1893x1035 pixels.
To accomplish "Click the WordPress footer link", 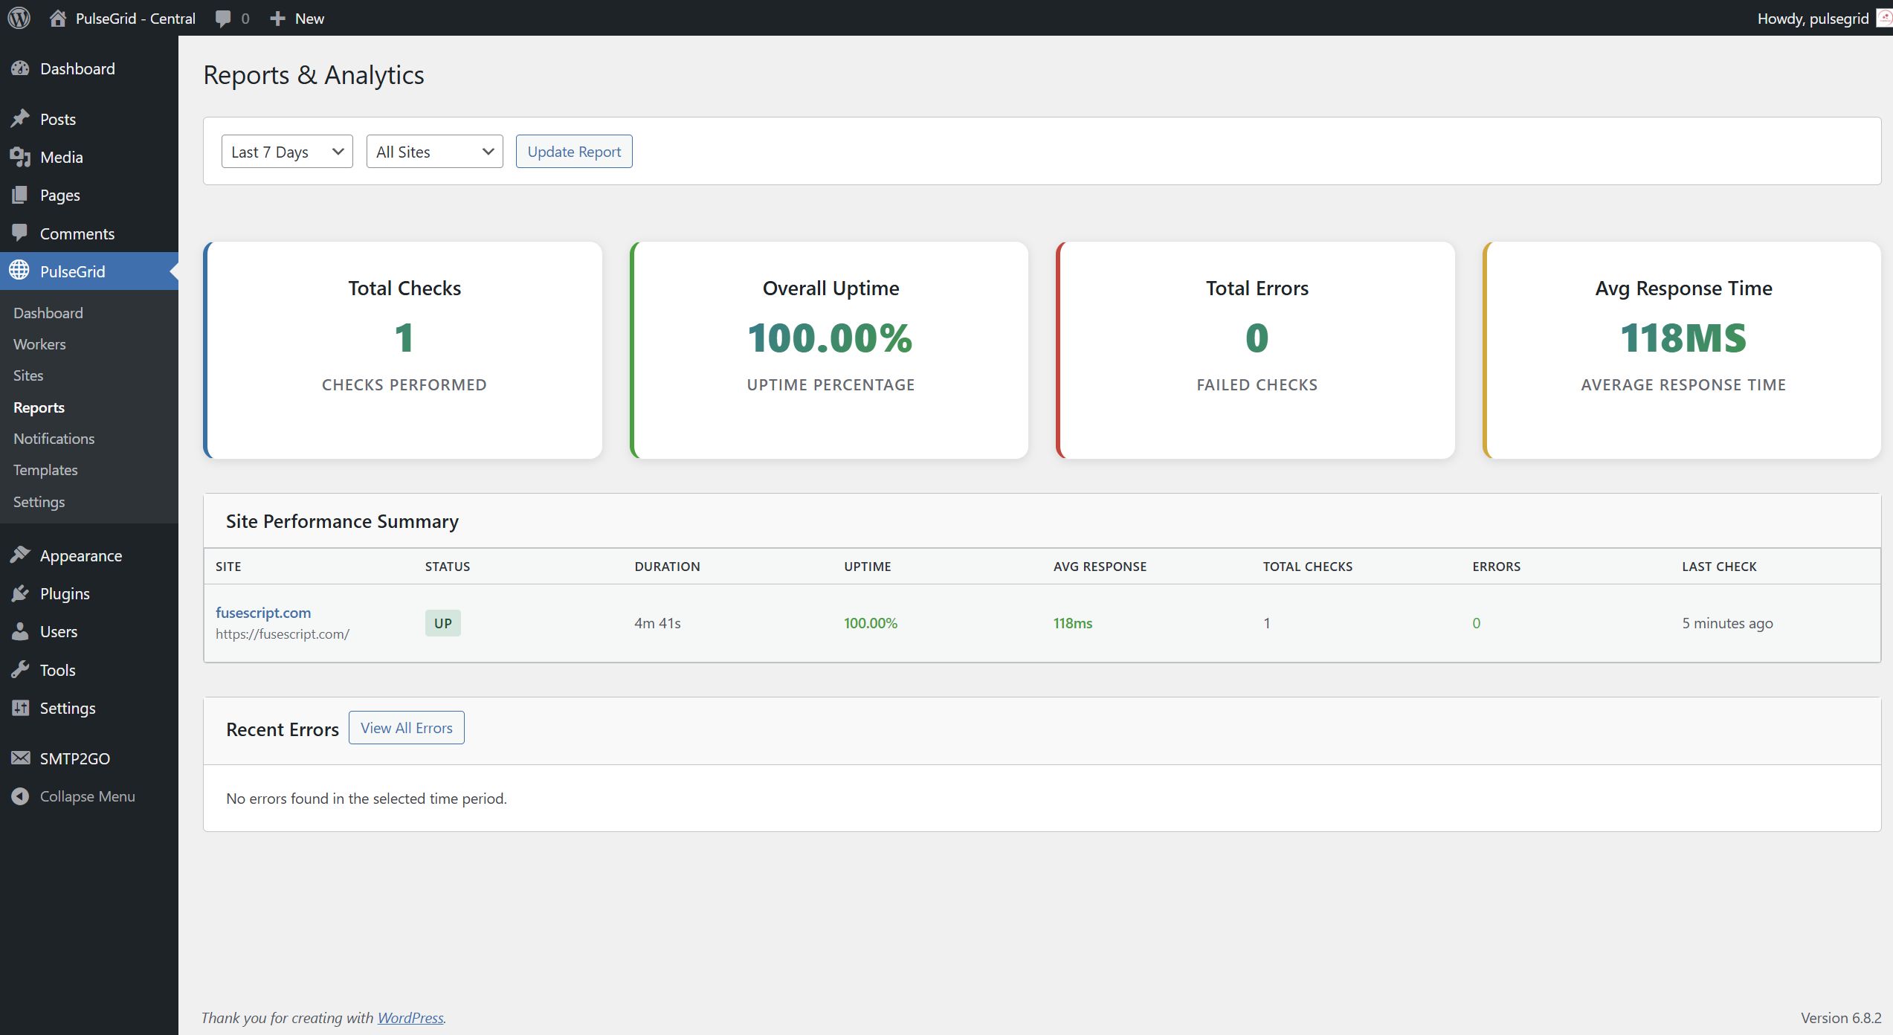I will (410, 1018).
